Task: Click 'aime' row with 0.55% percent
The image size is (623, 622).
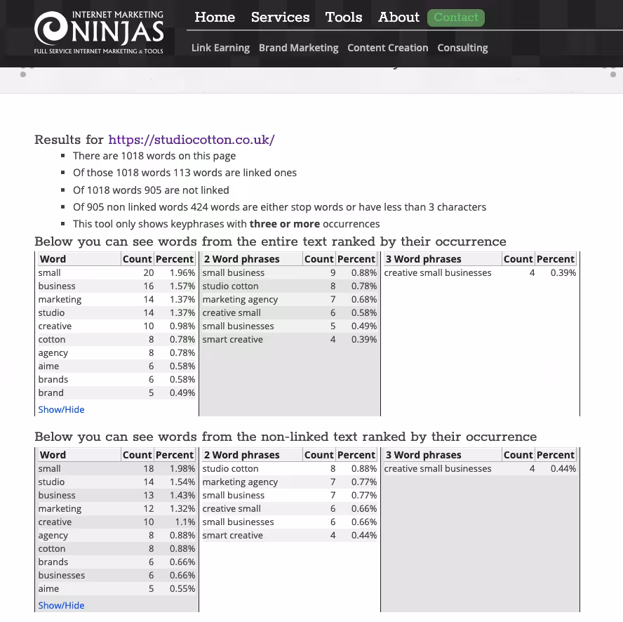Action: coord(116,588)
